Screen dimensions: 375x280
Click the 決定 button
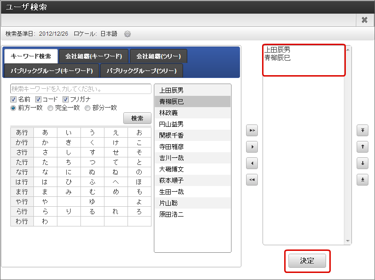click(x=307, y=261)
